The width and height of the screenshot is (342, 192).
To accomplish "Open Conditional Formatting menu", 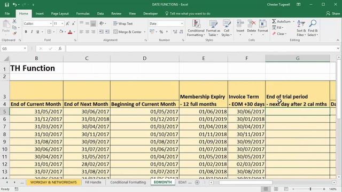I will tap(196, 28).
